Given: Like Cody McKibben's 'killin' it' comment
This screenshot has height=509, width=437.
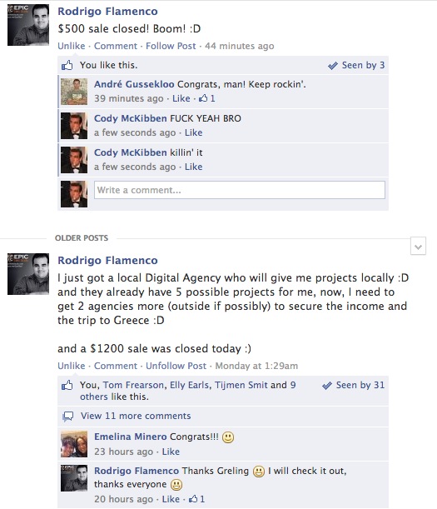Looking at the screenshot, I should tap(193, 167).
